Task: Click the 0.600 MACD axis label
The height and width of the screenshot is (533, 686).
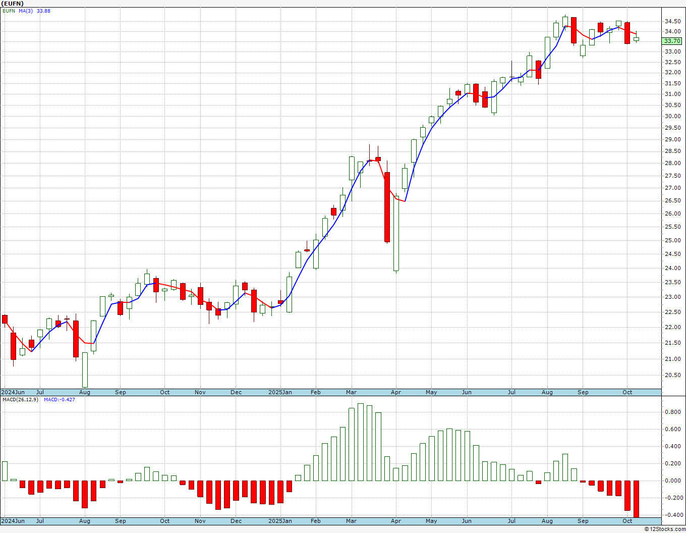Action: pyautogui.click(x=674, y=430)
